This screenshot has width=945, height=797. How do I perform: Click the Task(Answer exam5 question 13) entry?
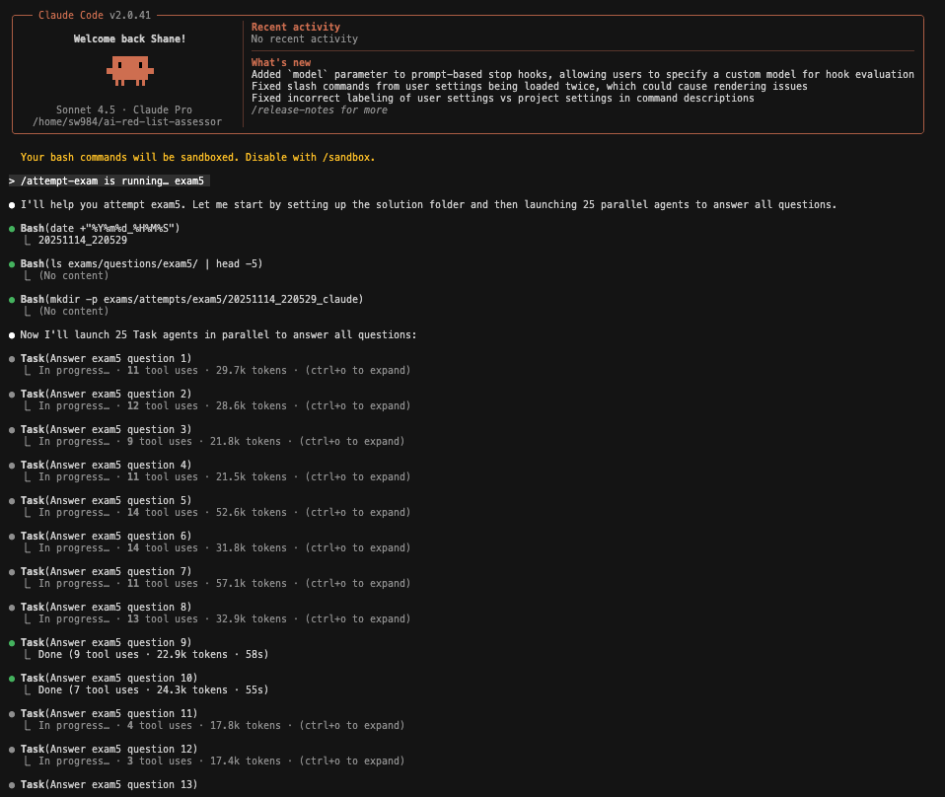coord(109,785)
